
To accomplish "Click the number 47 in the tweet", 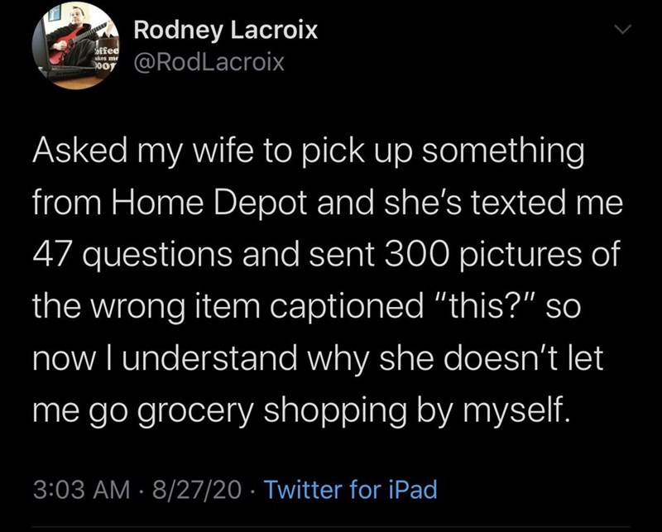I will click(51, 254).
